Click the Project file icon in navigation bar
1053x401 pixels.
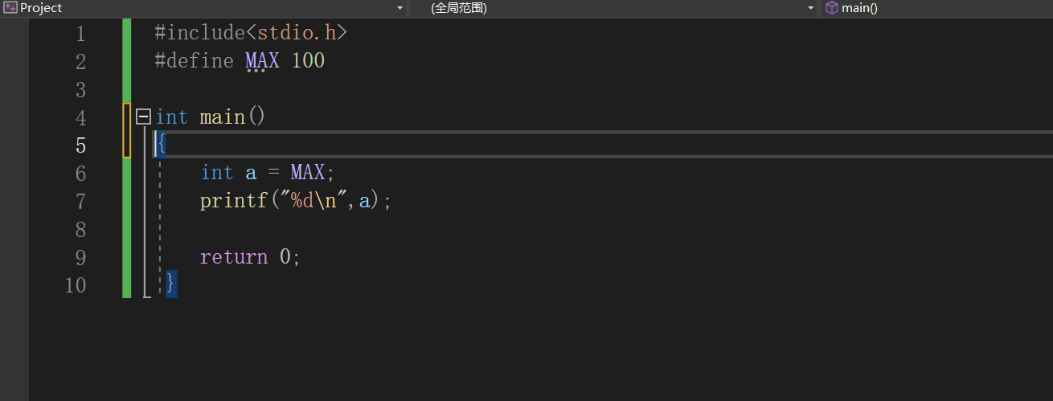coord(10,8)
